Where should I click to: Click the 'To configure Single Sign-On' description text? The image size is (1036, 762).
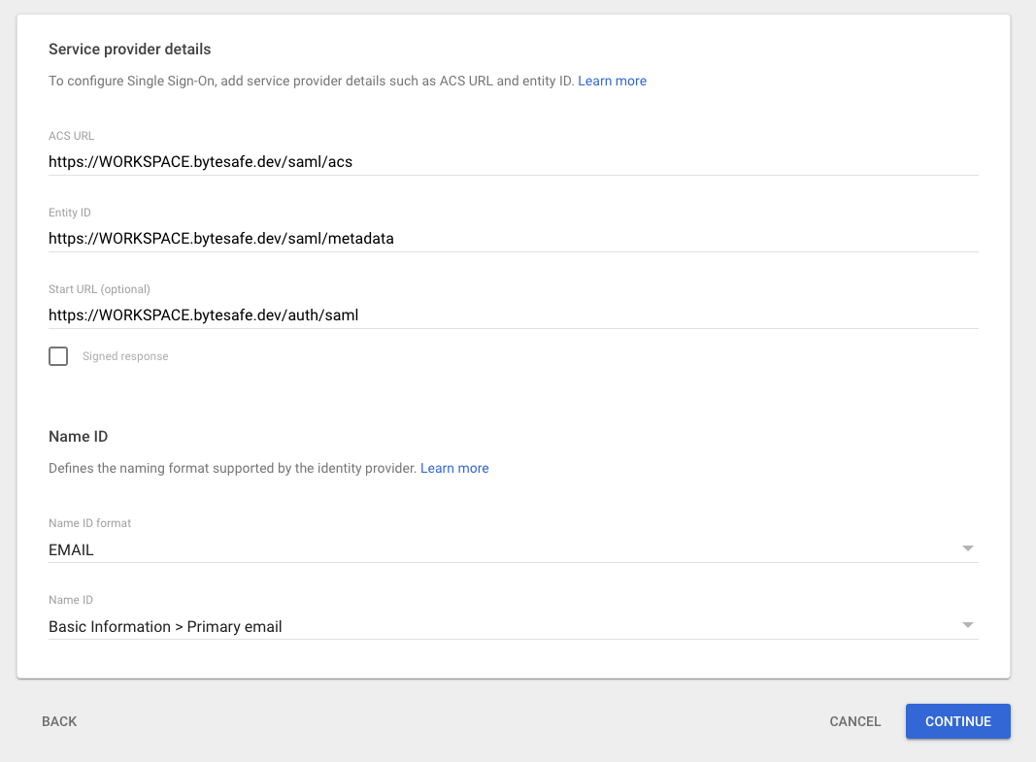(x=311, y=81)
